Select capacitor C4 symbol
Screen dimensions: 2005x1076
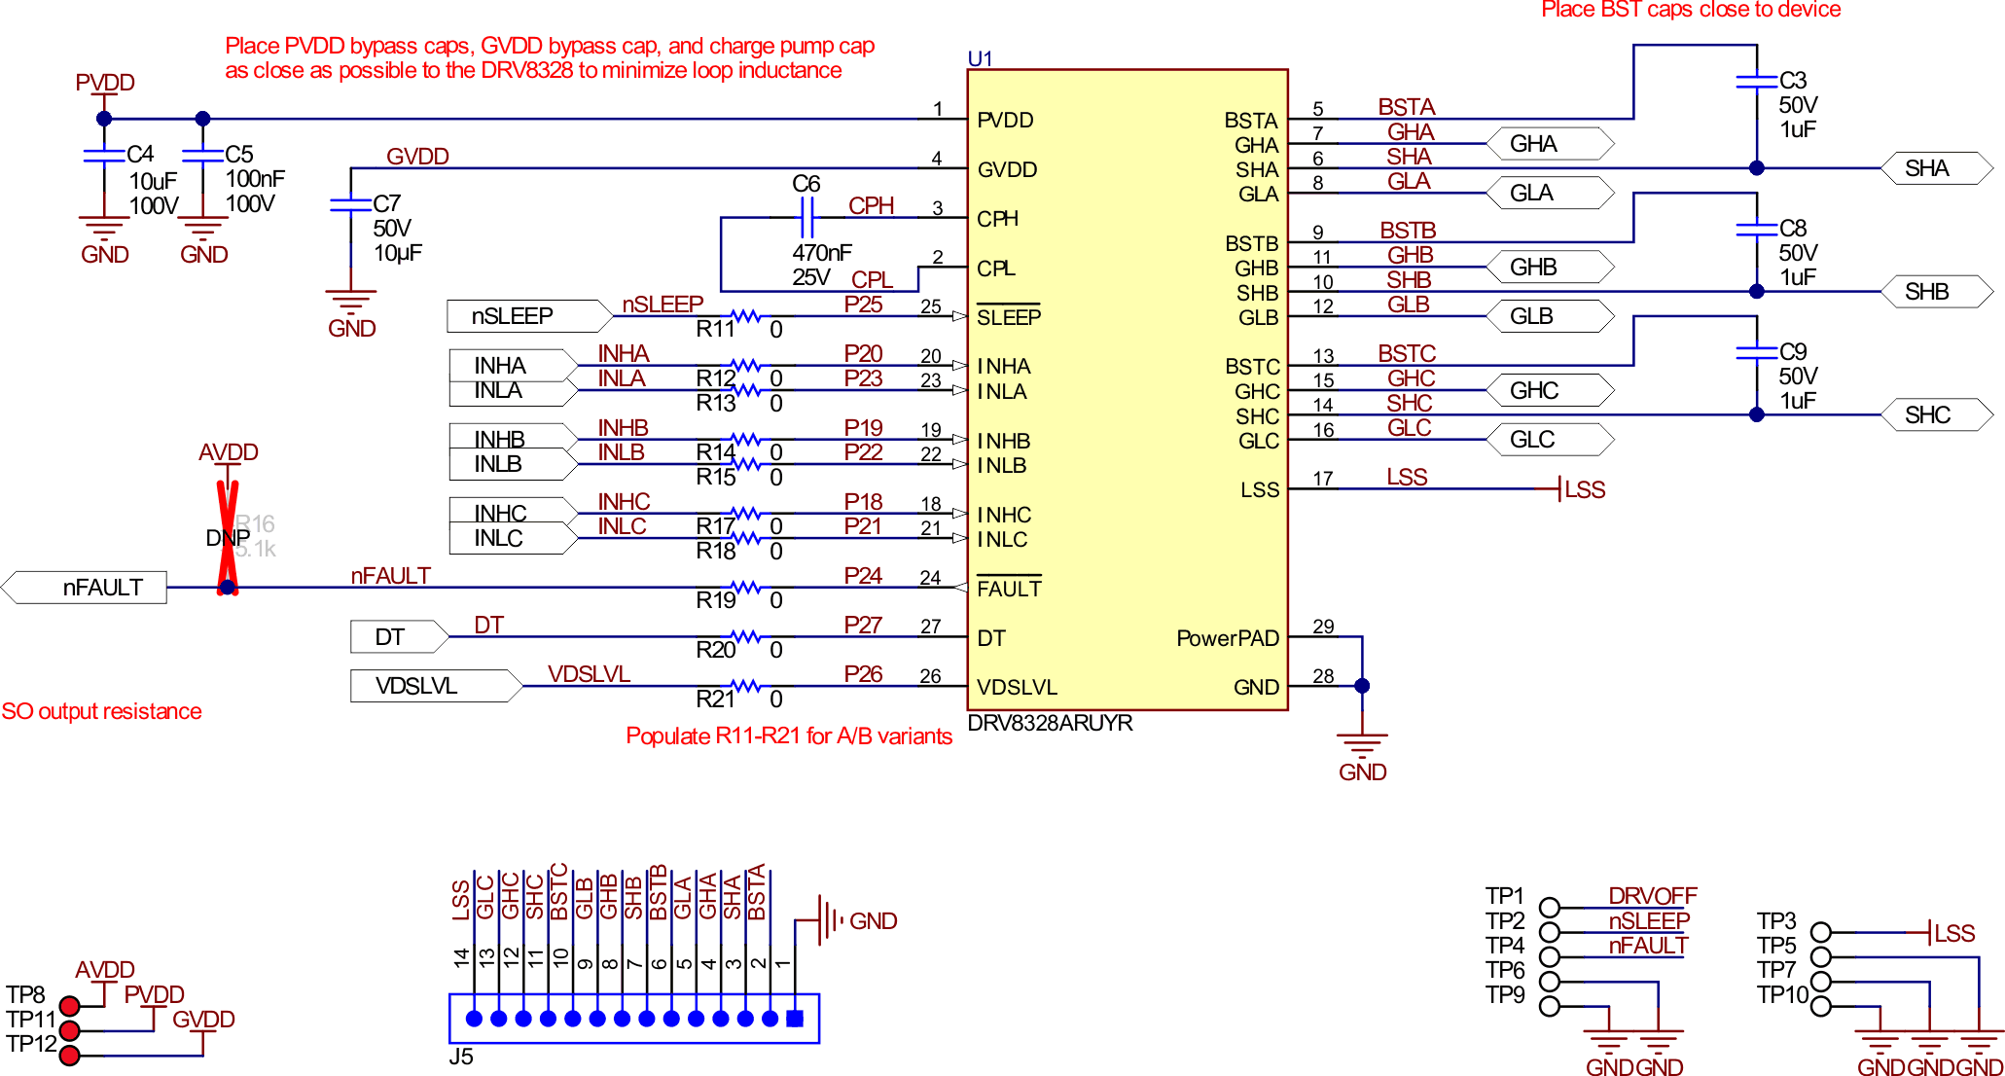pos(104,156)
